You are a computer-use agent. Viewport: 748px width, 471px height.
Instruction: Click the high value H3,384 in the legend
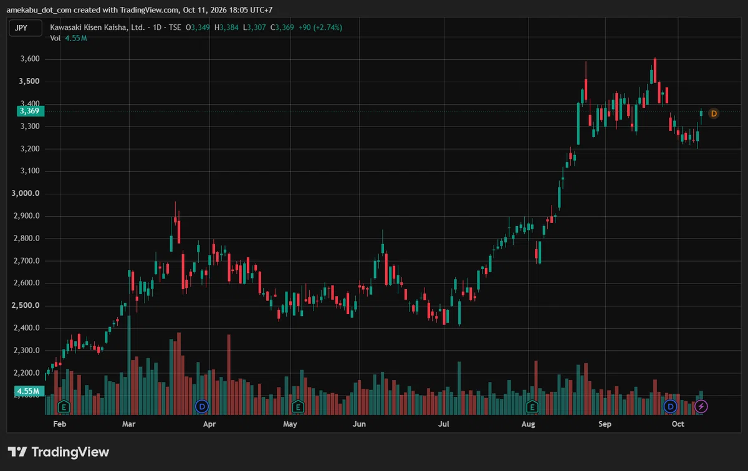click(227, 27)
